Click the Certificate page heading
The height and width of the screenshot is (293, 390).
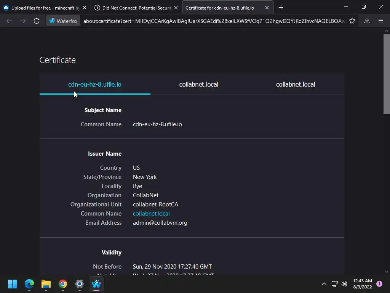58,60
